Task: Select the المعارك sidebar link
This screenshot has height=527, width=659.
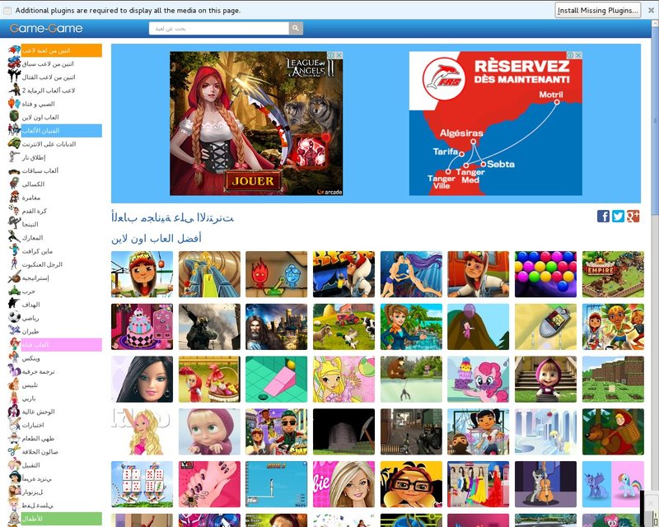Action: [32, 237]
